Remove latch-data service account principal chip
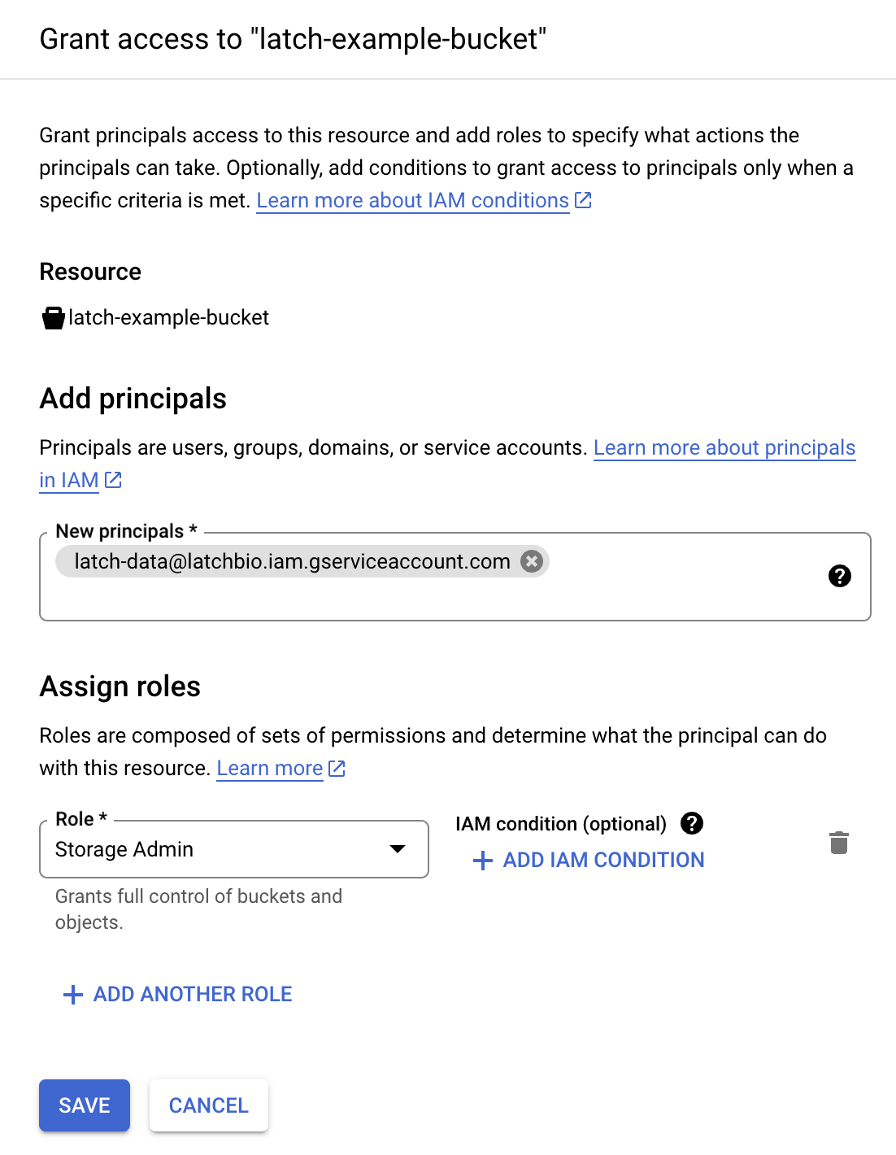 (532, 561)
